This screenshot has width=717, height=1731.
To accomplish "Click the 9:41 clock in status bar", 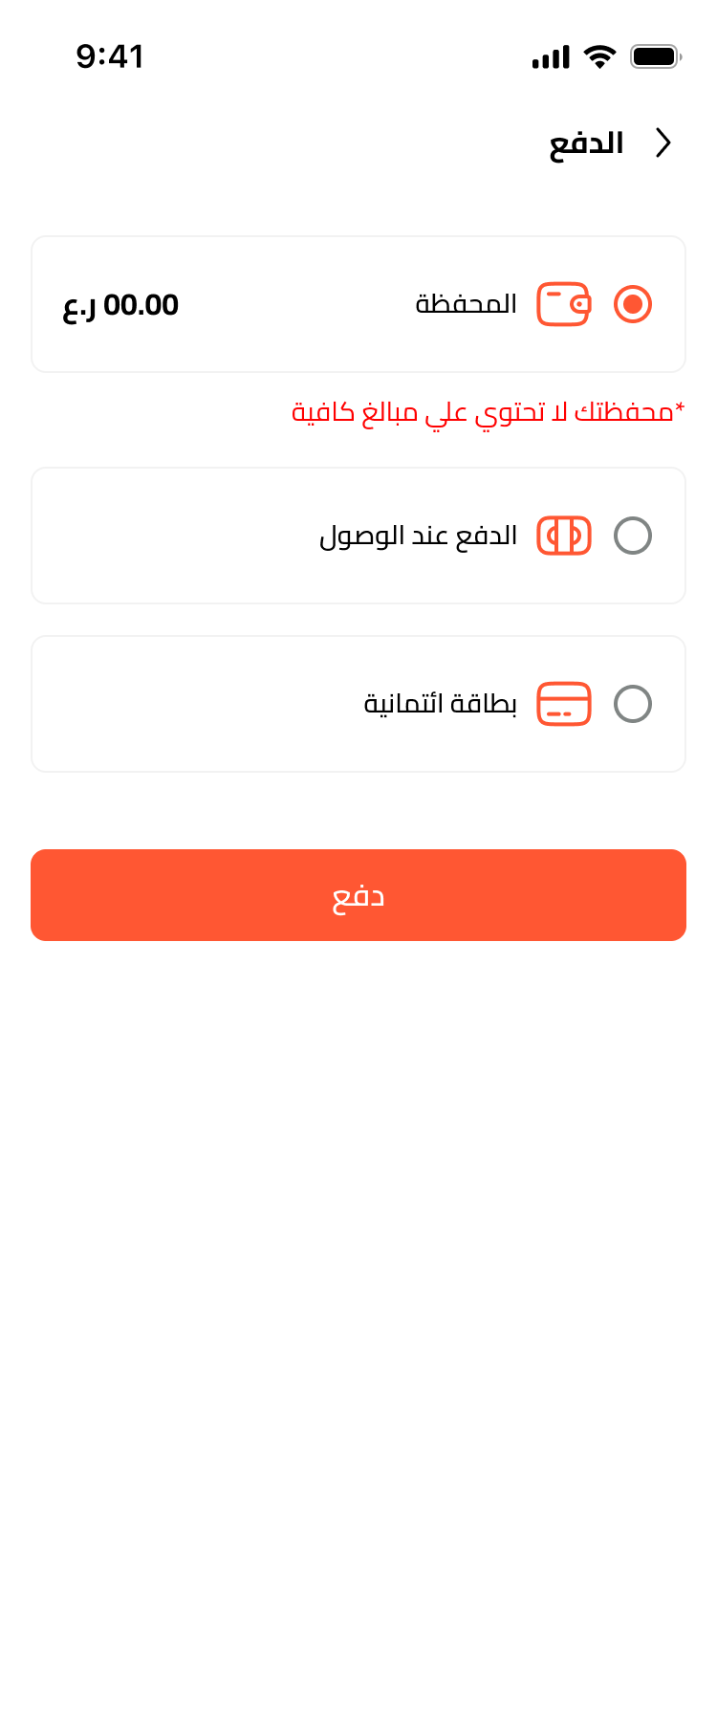I will click(110, 56).
